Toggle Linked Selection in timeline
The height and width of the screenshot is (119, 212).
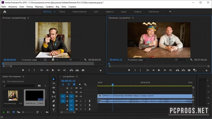[74, 84]
